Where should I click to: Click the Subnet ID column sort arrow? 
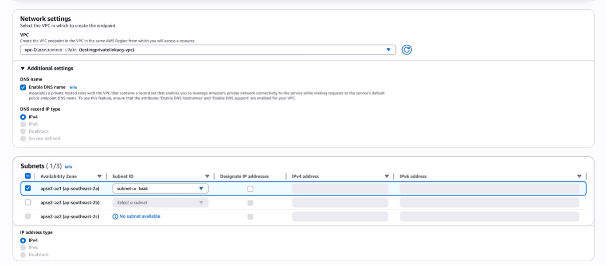[207, 176]
